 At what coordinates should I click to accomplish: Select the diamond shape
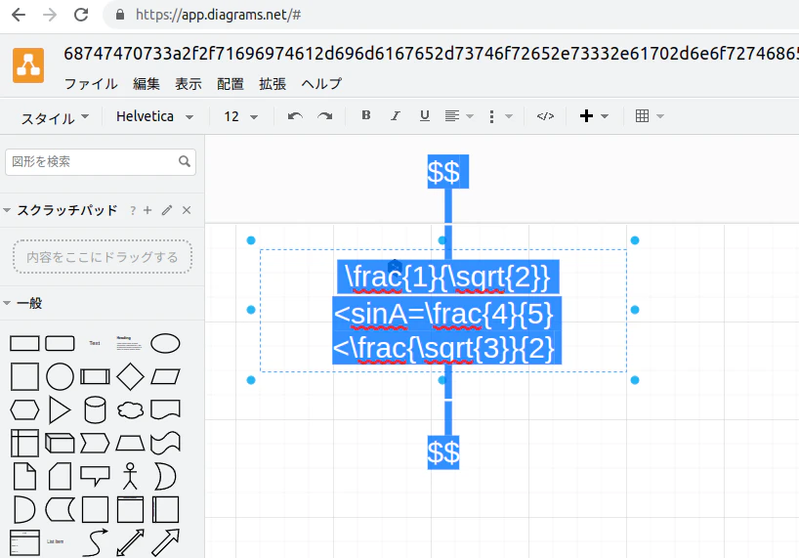tap(130, 376)
